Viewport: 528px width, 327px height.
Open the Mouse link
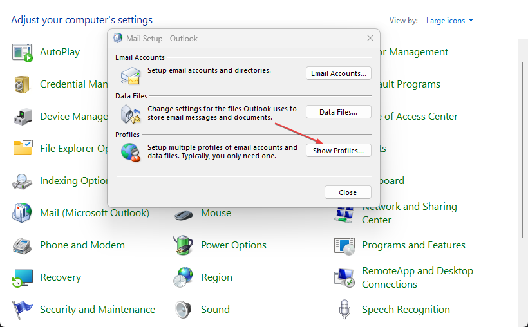tap(216, 213)
